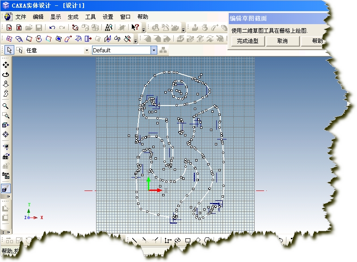Toggle the perspective view button
This screenshot has height=262, width=357.
[6, 188]
